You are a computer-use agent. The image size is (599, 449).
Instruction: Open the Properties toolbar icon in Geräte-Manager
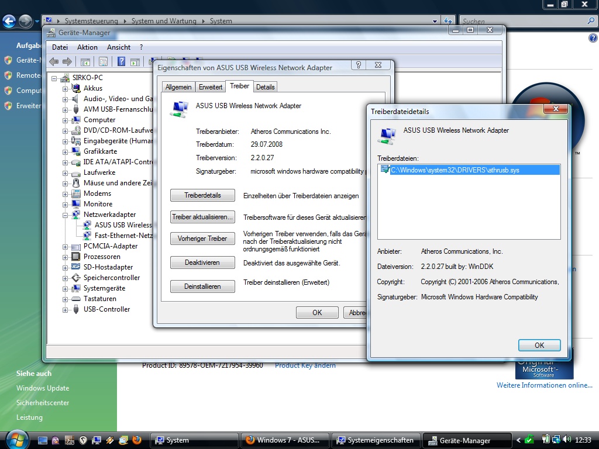(103, 61)
